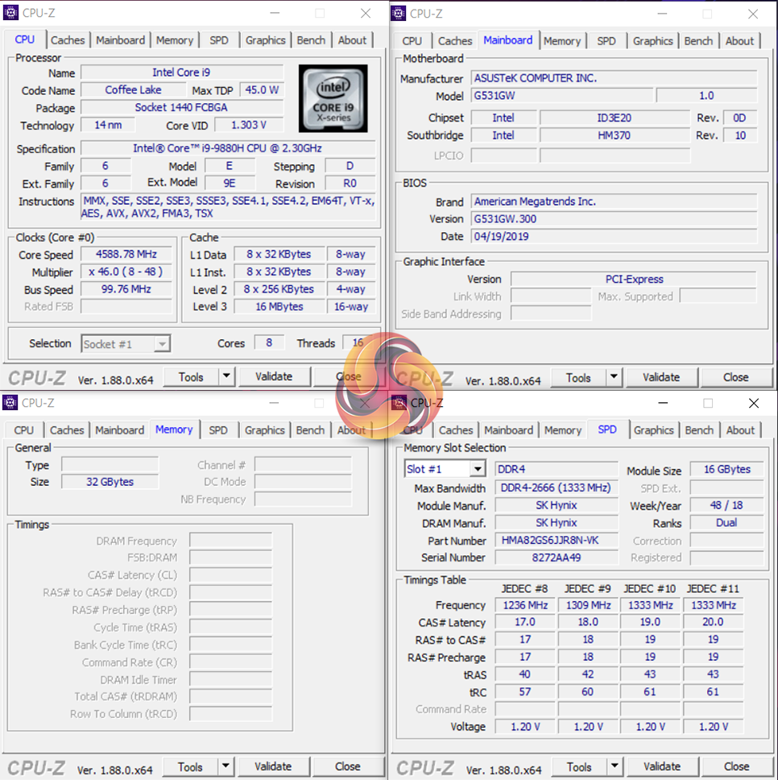Open the Memory tab in the Mainboard window
The image size is (778, 780).
coord(561,41)
